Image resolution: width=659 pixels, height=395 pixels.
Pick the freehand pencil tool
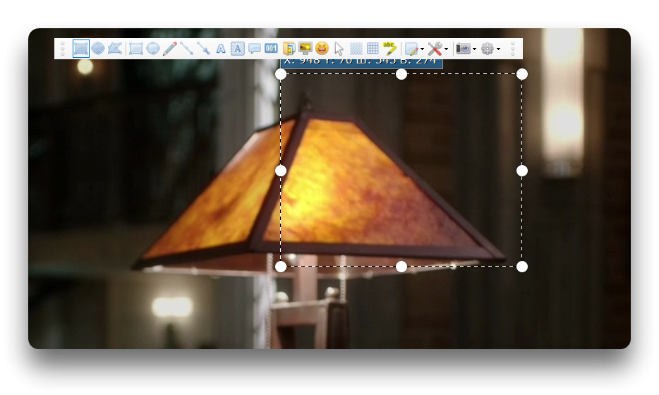pyautogui.click(x=170, y=49)
